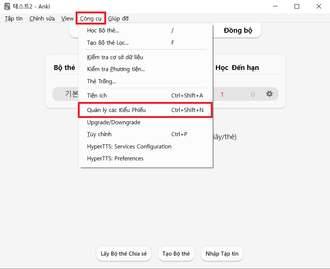Click Nhập Tập tin button
This screenshot has height=269, width=330.
coord(222,254)
